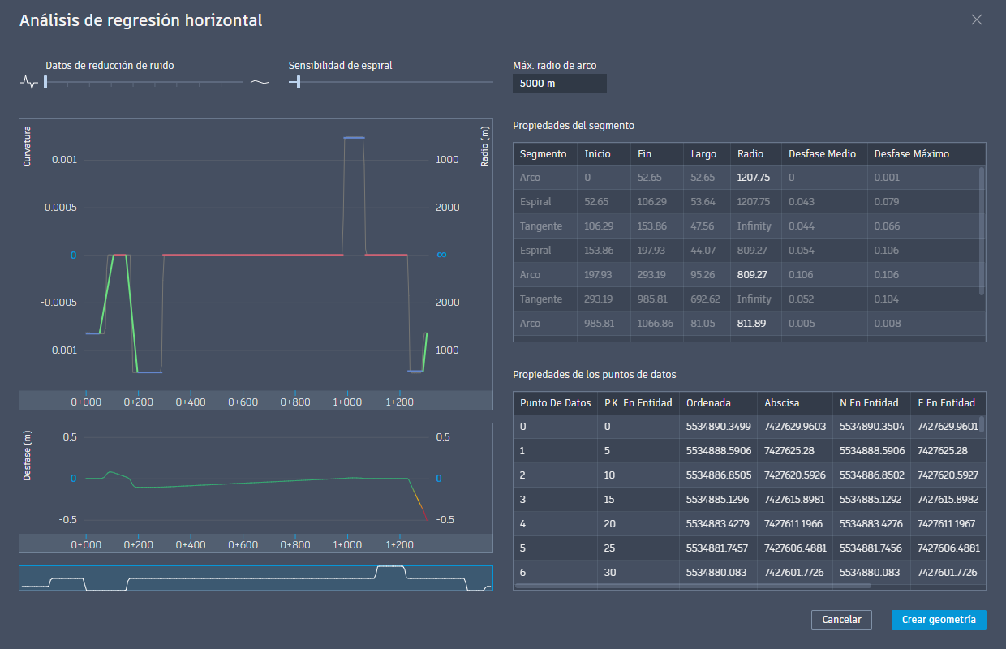Click the Largo column header

(x=707, y=154)
